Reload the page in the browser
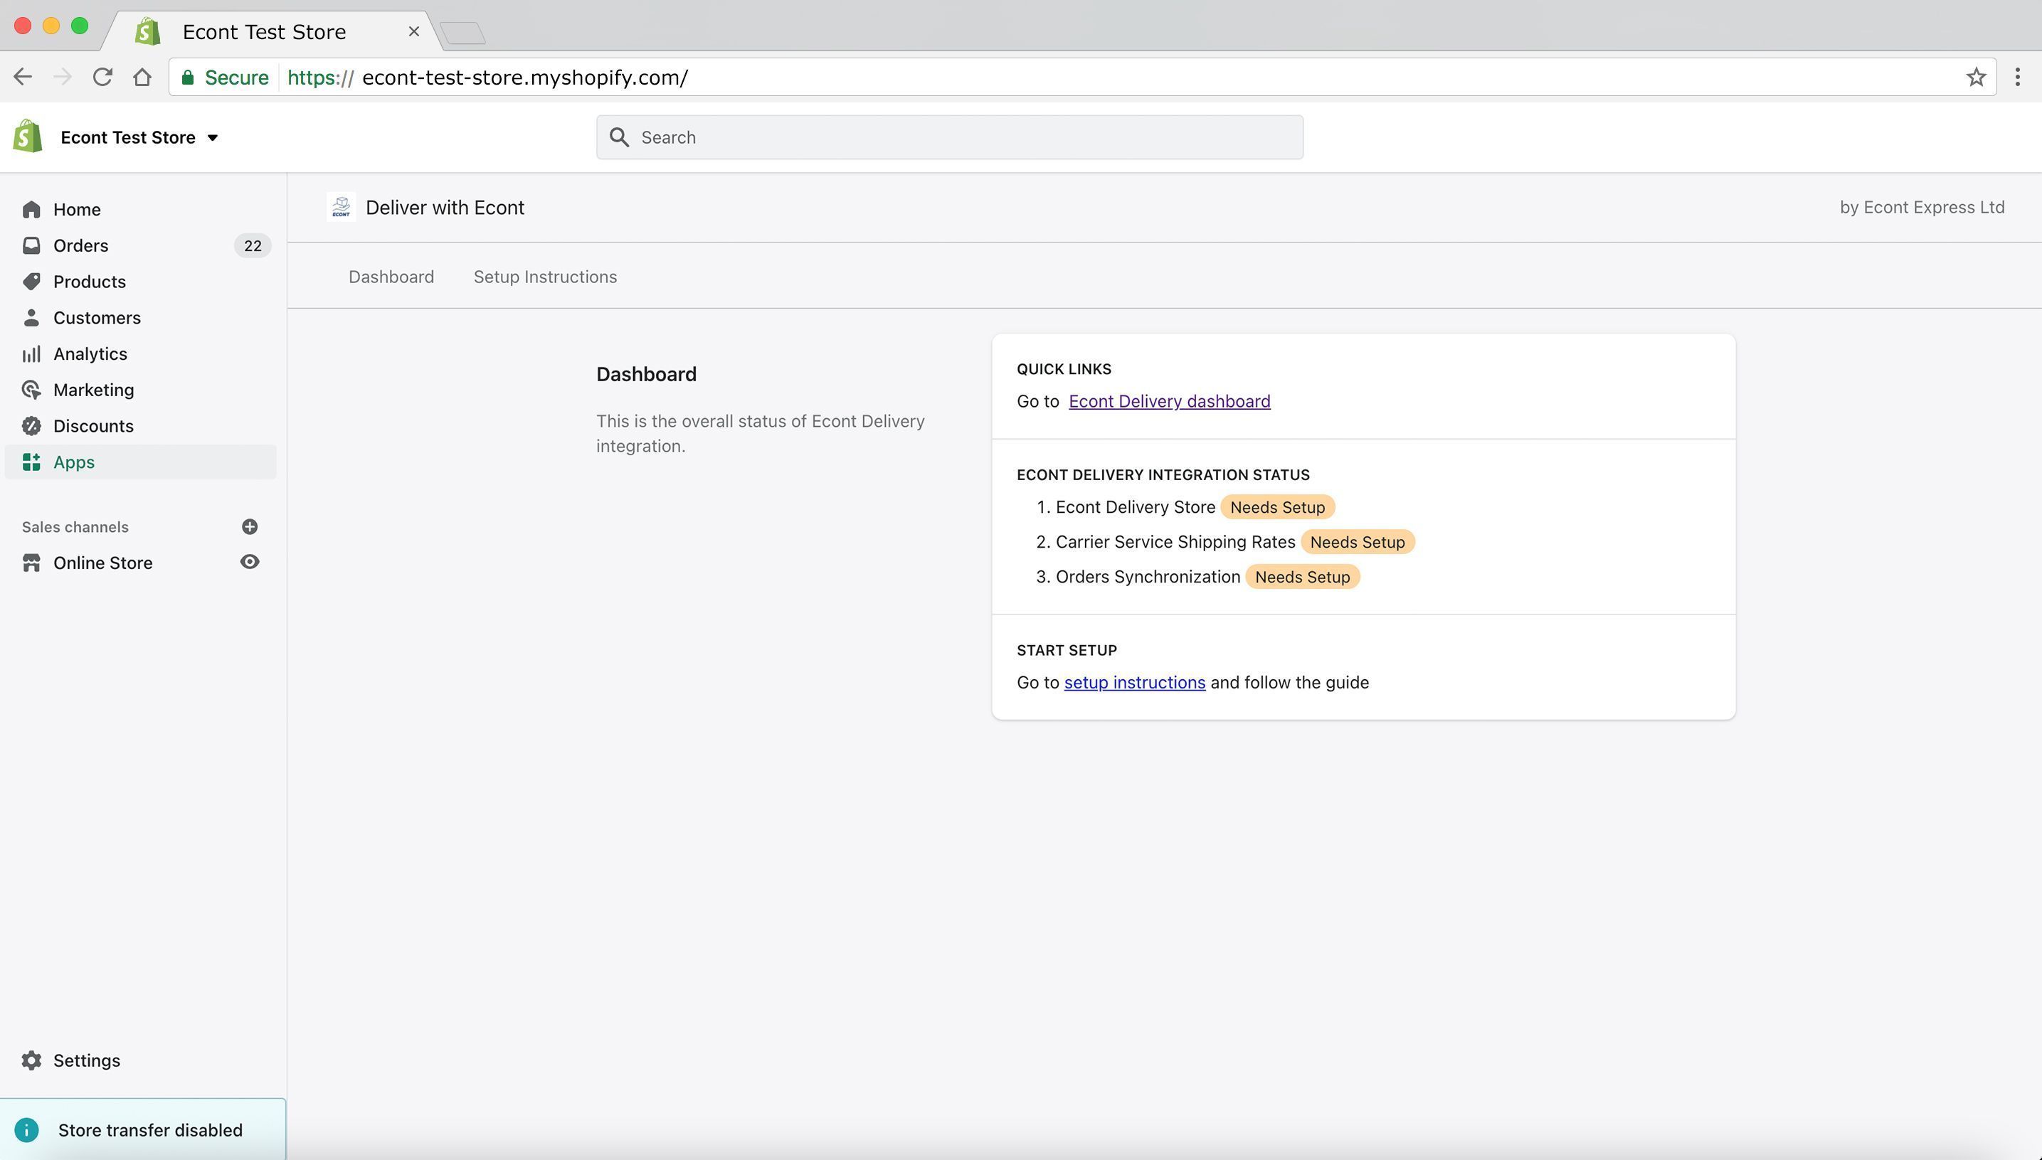 [x=102, y=78]
